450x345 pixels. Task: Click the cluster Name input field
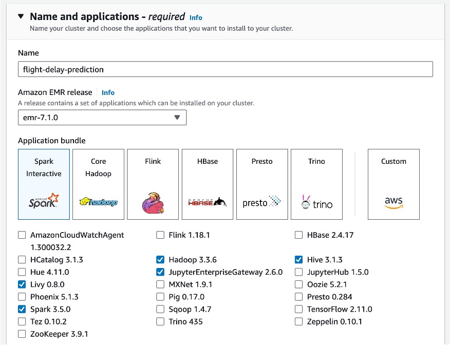pos(225,69)
